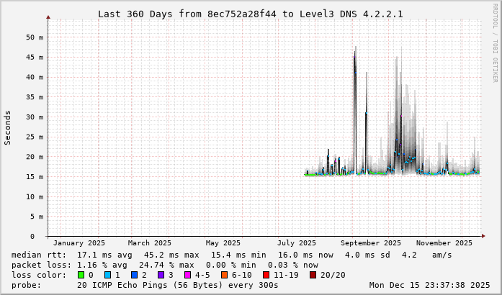Select the red 11-19 loss swatch

point(266,275)
